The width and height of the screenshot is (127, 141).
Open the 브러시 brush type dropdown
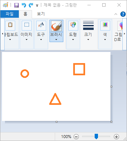coord(56,37)
